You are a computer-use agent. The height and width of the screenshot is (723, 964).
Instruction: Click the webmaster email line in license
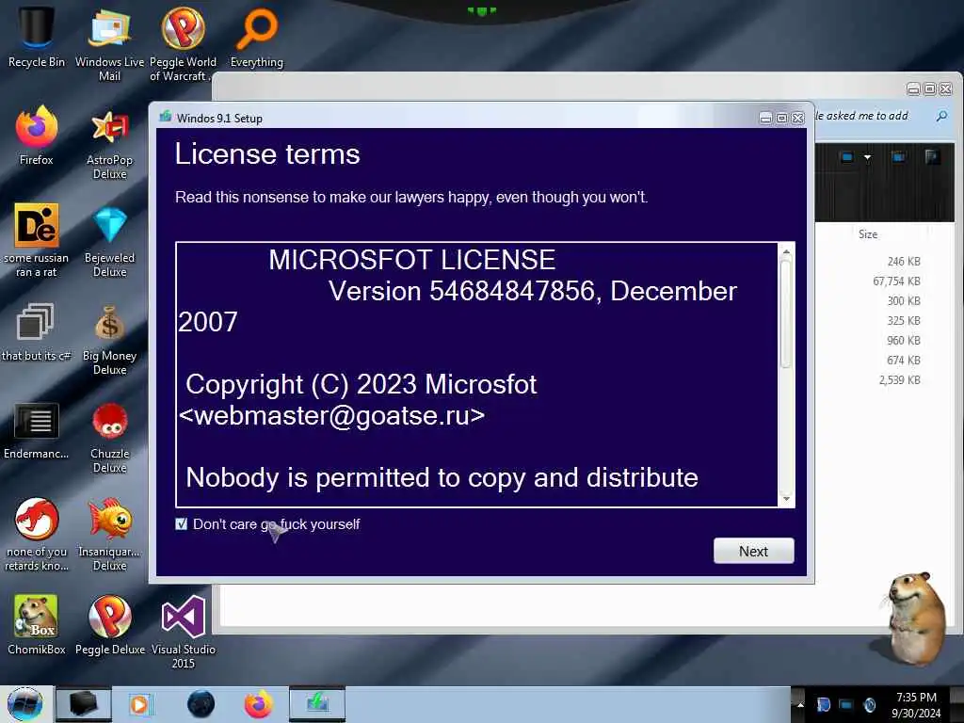coord(331,415)
